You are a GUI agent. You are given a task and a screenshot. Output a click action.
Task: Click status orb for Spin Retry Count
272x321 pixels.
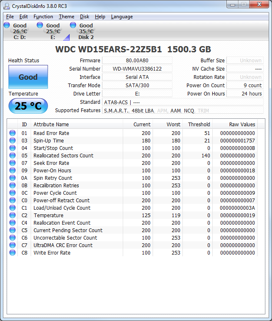tap(12, 178)
